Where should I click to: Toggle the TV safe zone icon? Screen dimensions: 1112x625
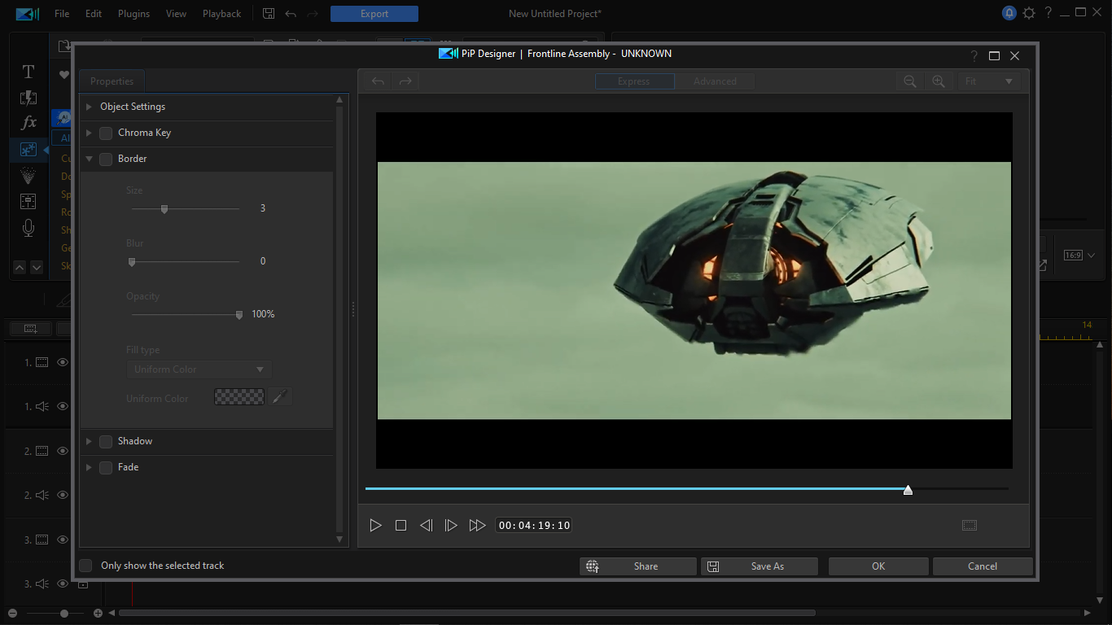click(x=969, y=526)
